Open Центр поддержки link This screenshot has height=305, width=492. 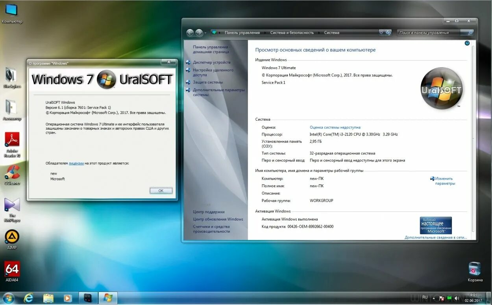209,212
